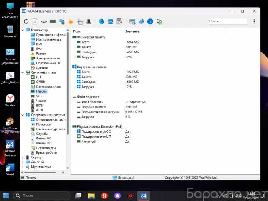Click the user silhouette toolbar icon
The width and height of the screenshot is (268, 201).
click(88, 21)
